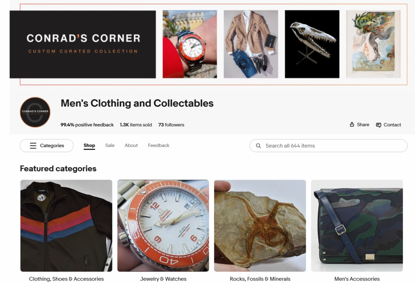The width and height of the screenshot is (415, 283).
Task: Click the Search all 644 items field
Action: 328,146
